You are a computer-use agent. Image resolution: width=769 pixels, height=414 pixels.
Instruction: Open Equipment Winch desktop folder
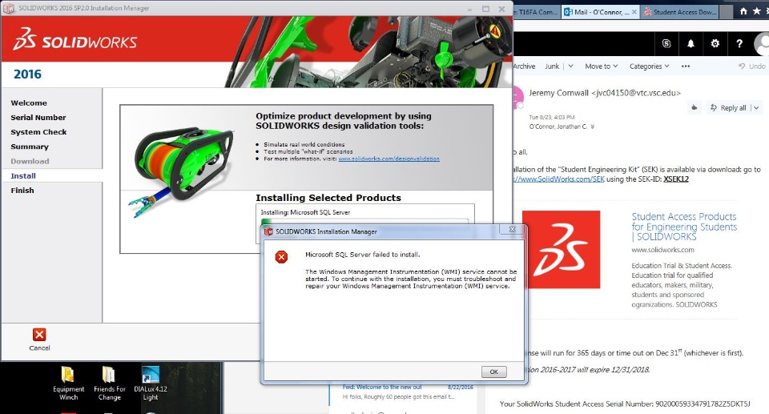[68, 383]
